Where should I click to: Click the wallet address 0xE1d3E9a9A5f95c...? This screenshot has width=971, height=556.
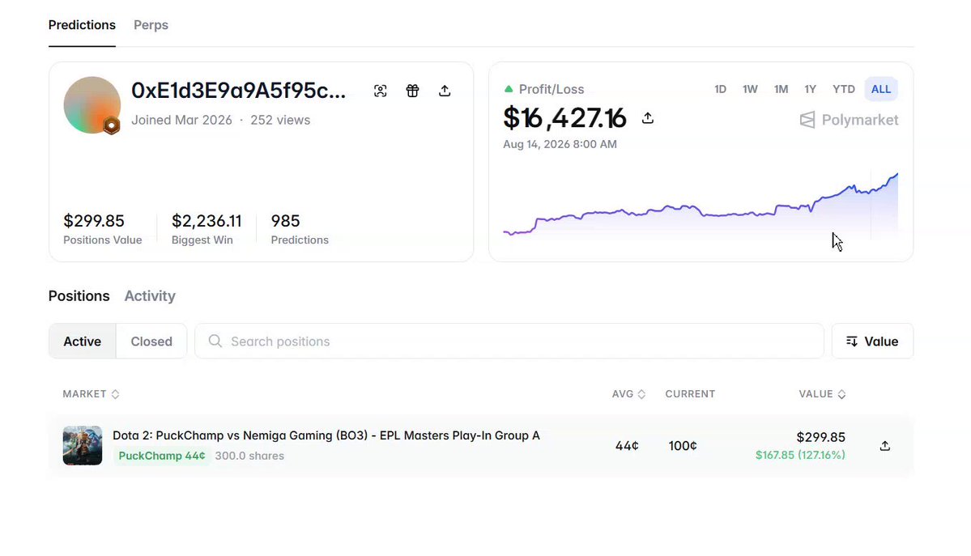click(238, 91)
